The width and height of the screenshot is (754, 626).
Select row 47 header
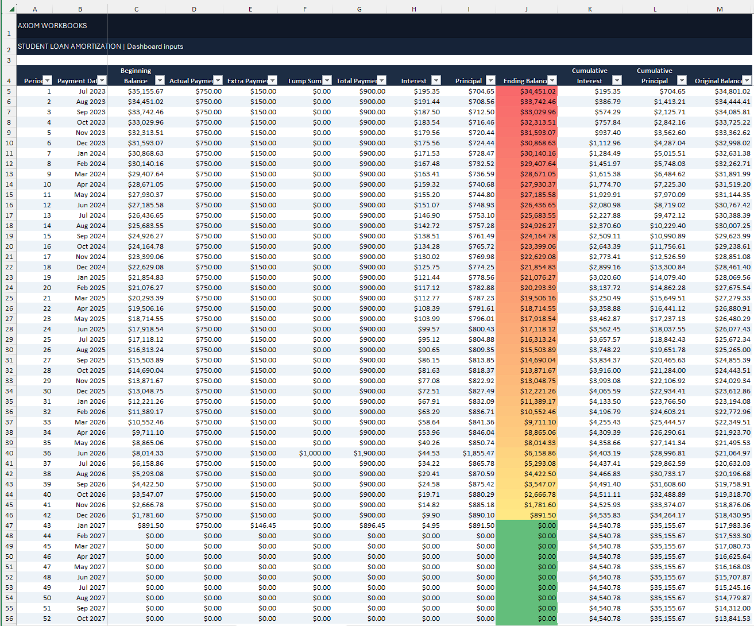9,525
